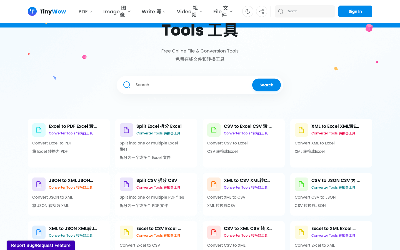Select the CSV to Excel tool icon
The image size is (400, 250).
[x=214, y=130]
